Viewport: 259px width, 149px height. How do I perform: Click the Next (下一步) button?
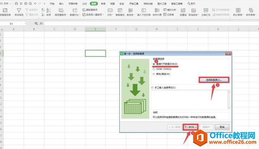pos(191,127)
